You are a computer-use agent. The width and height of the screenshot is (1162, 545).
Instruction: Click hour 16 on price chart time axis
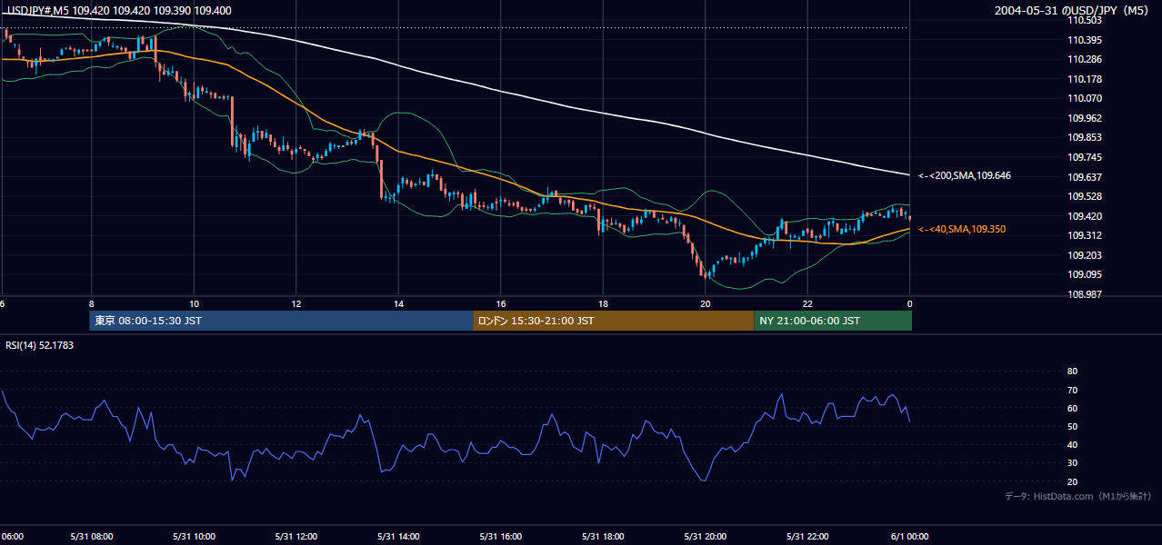(x=501, y=303)
